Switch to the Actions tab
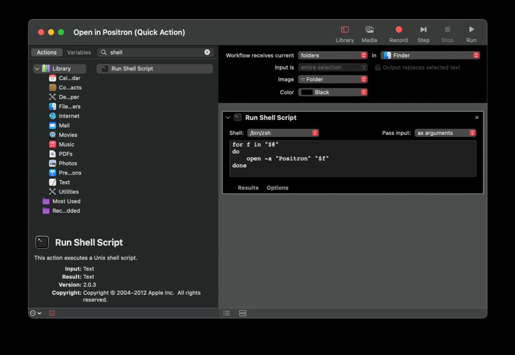The height and width of the screenshot is (355, 515). tap(47, 52)
